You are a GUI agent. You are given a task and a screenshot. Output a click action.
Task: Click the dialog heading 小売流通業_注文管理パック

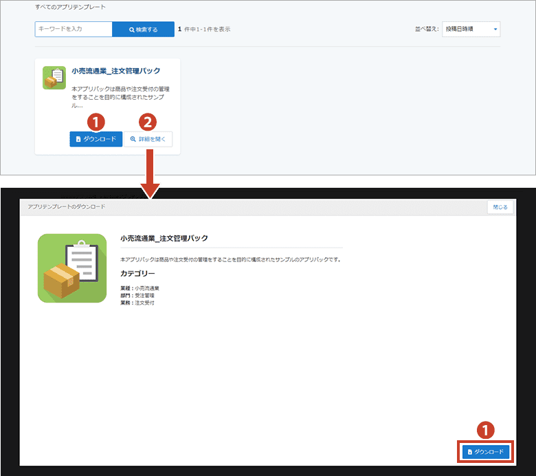tap(164, 238)
